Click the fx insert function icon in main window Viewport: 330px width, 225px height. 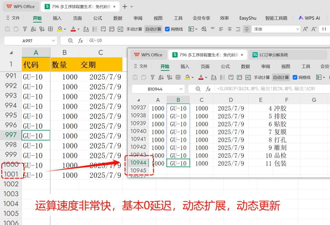[80, 40]
